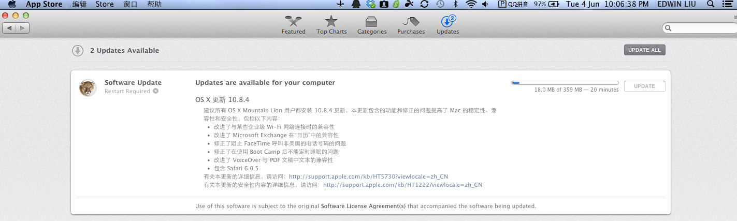Open the Time Machine menu bar icon

(x=440, y=4)
